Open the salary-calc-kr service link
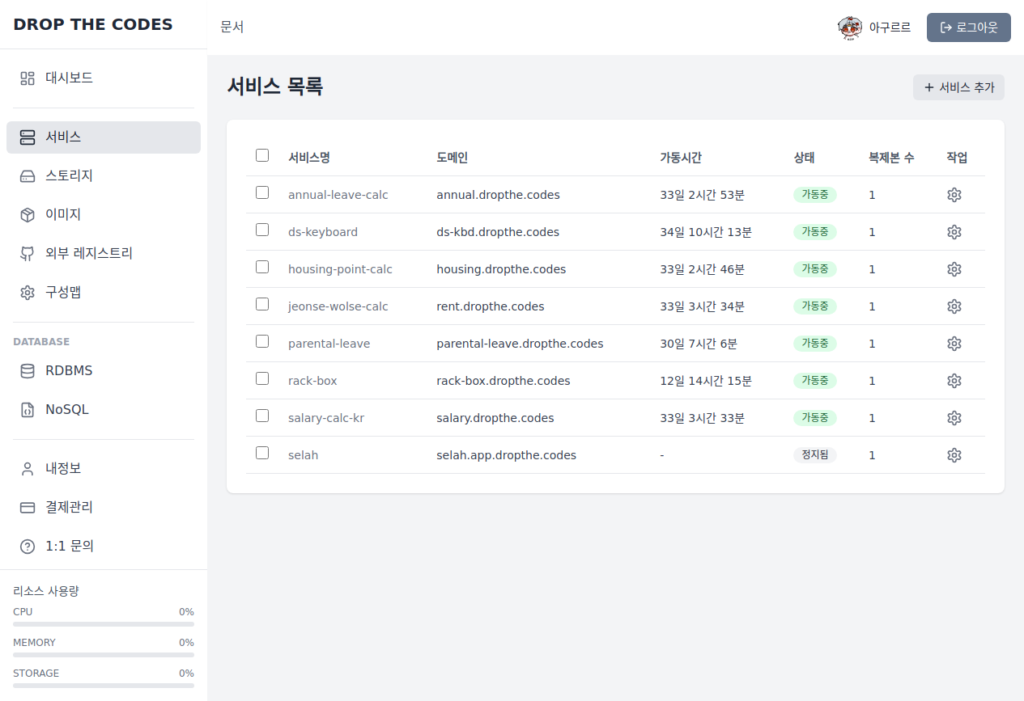This screenshot has height=701, width=1024. pyautogui.click(x=326, y=417)
